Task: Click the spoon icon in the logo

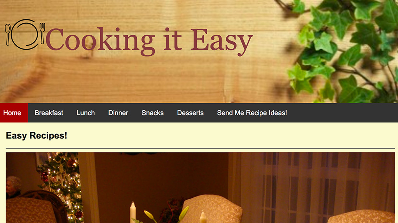Action: (x=8, y=35)
